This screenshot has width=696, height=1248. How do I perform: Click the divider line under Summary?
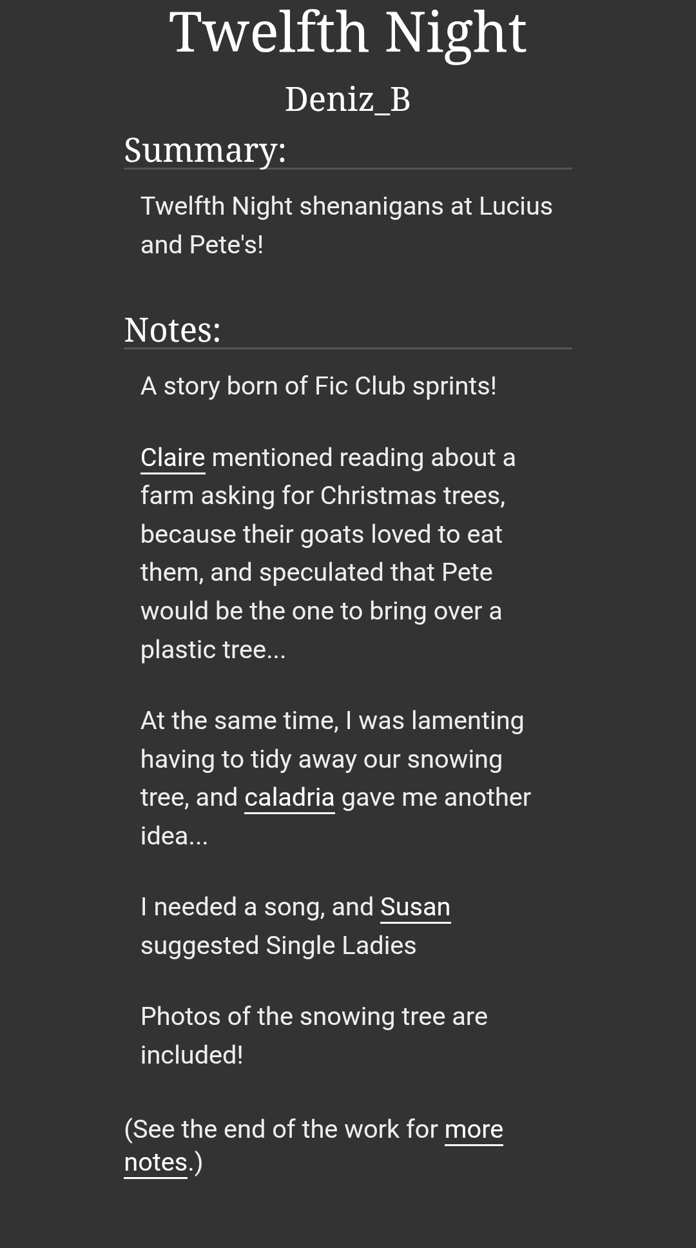pos(347,169)
